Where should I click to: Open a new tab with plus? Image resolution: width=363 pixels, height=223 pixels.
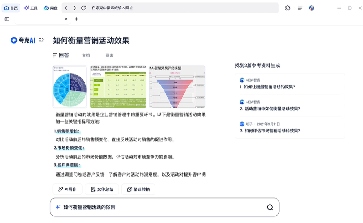click(x=76, y=19)
